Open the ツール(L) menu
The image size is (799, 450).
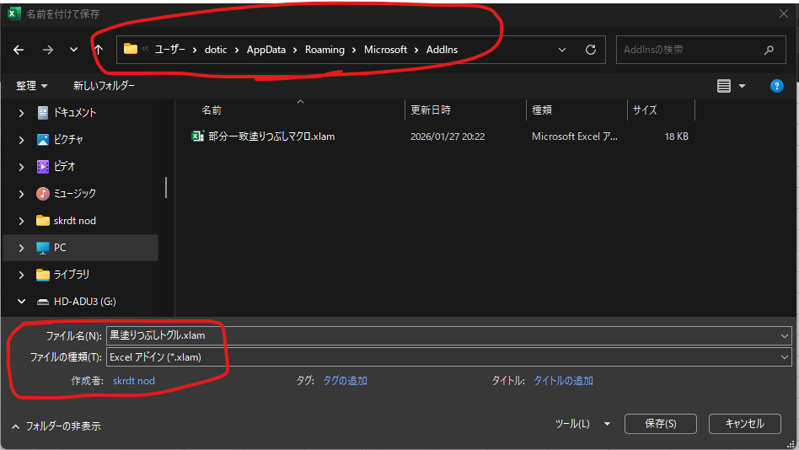pos(582,424)
